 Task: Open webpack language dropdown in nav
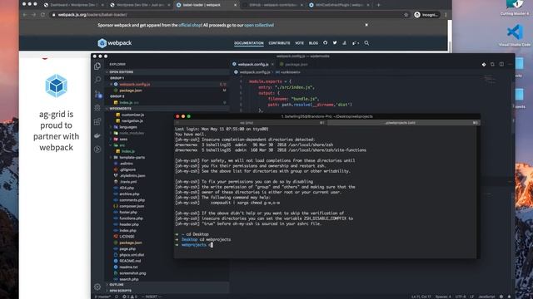tap(356, 43)
